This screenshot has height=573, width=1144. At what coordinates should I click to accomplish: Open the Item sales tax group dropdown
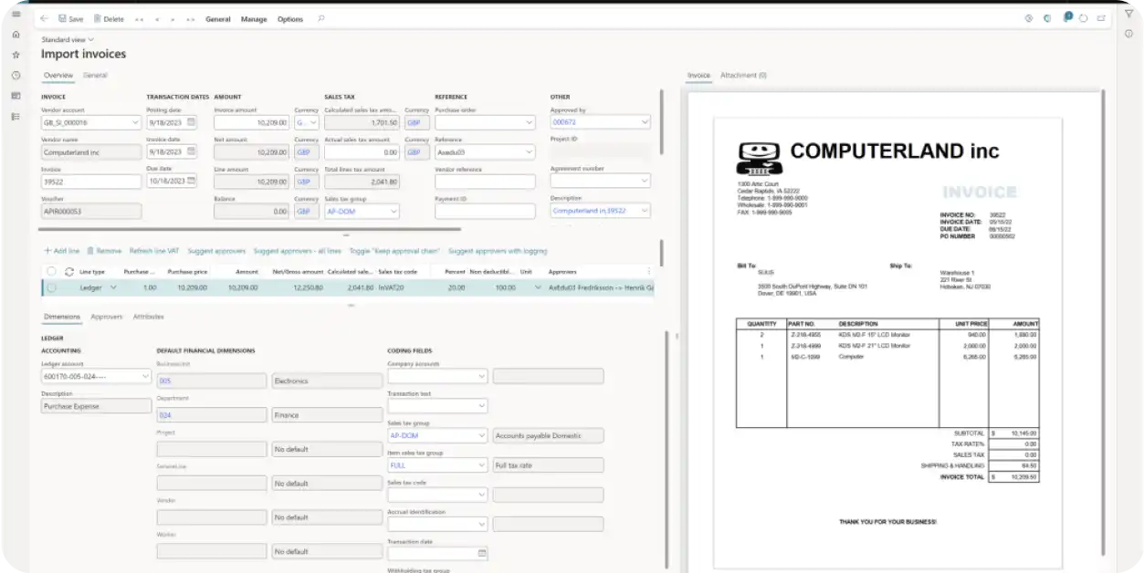click(x=482, y=465)
